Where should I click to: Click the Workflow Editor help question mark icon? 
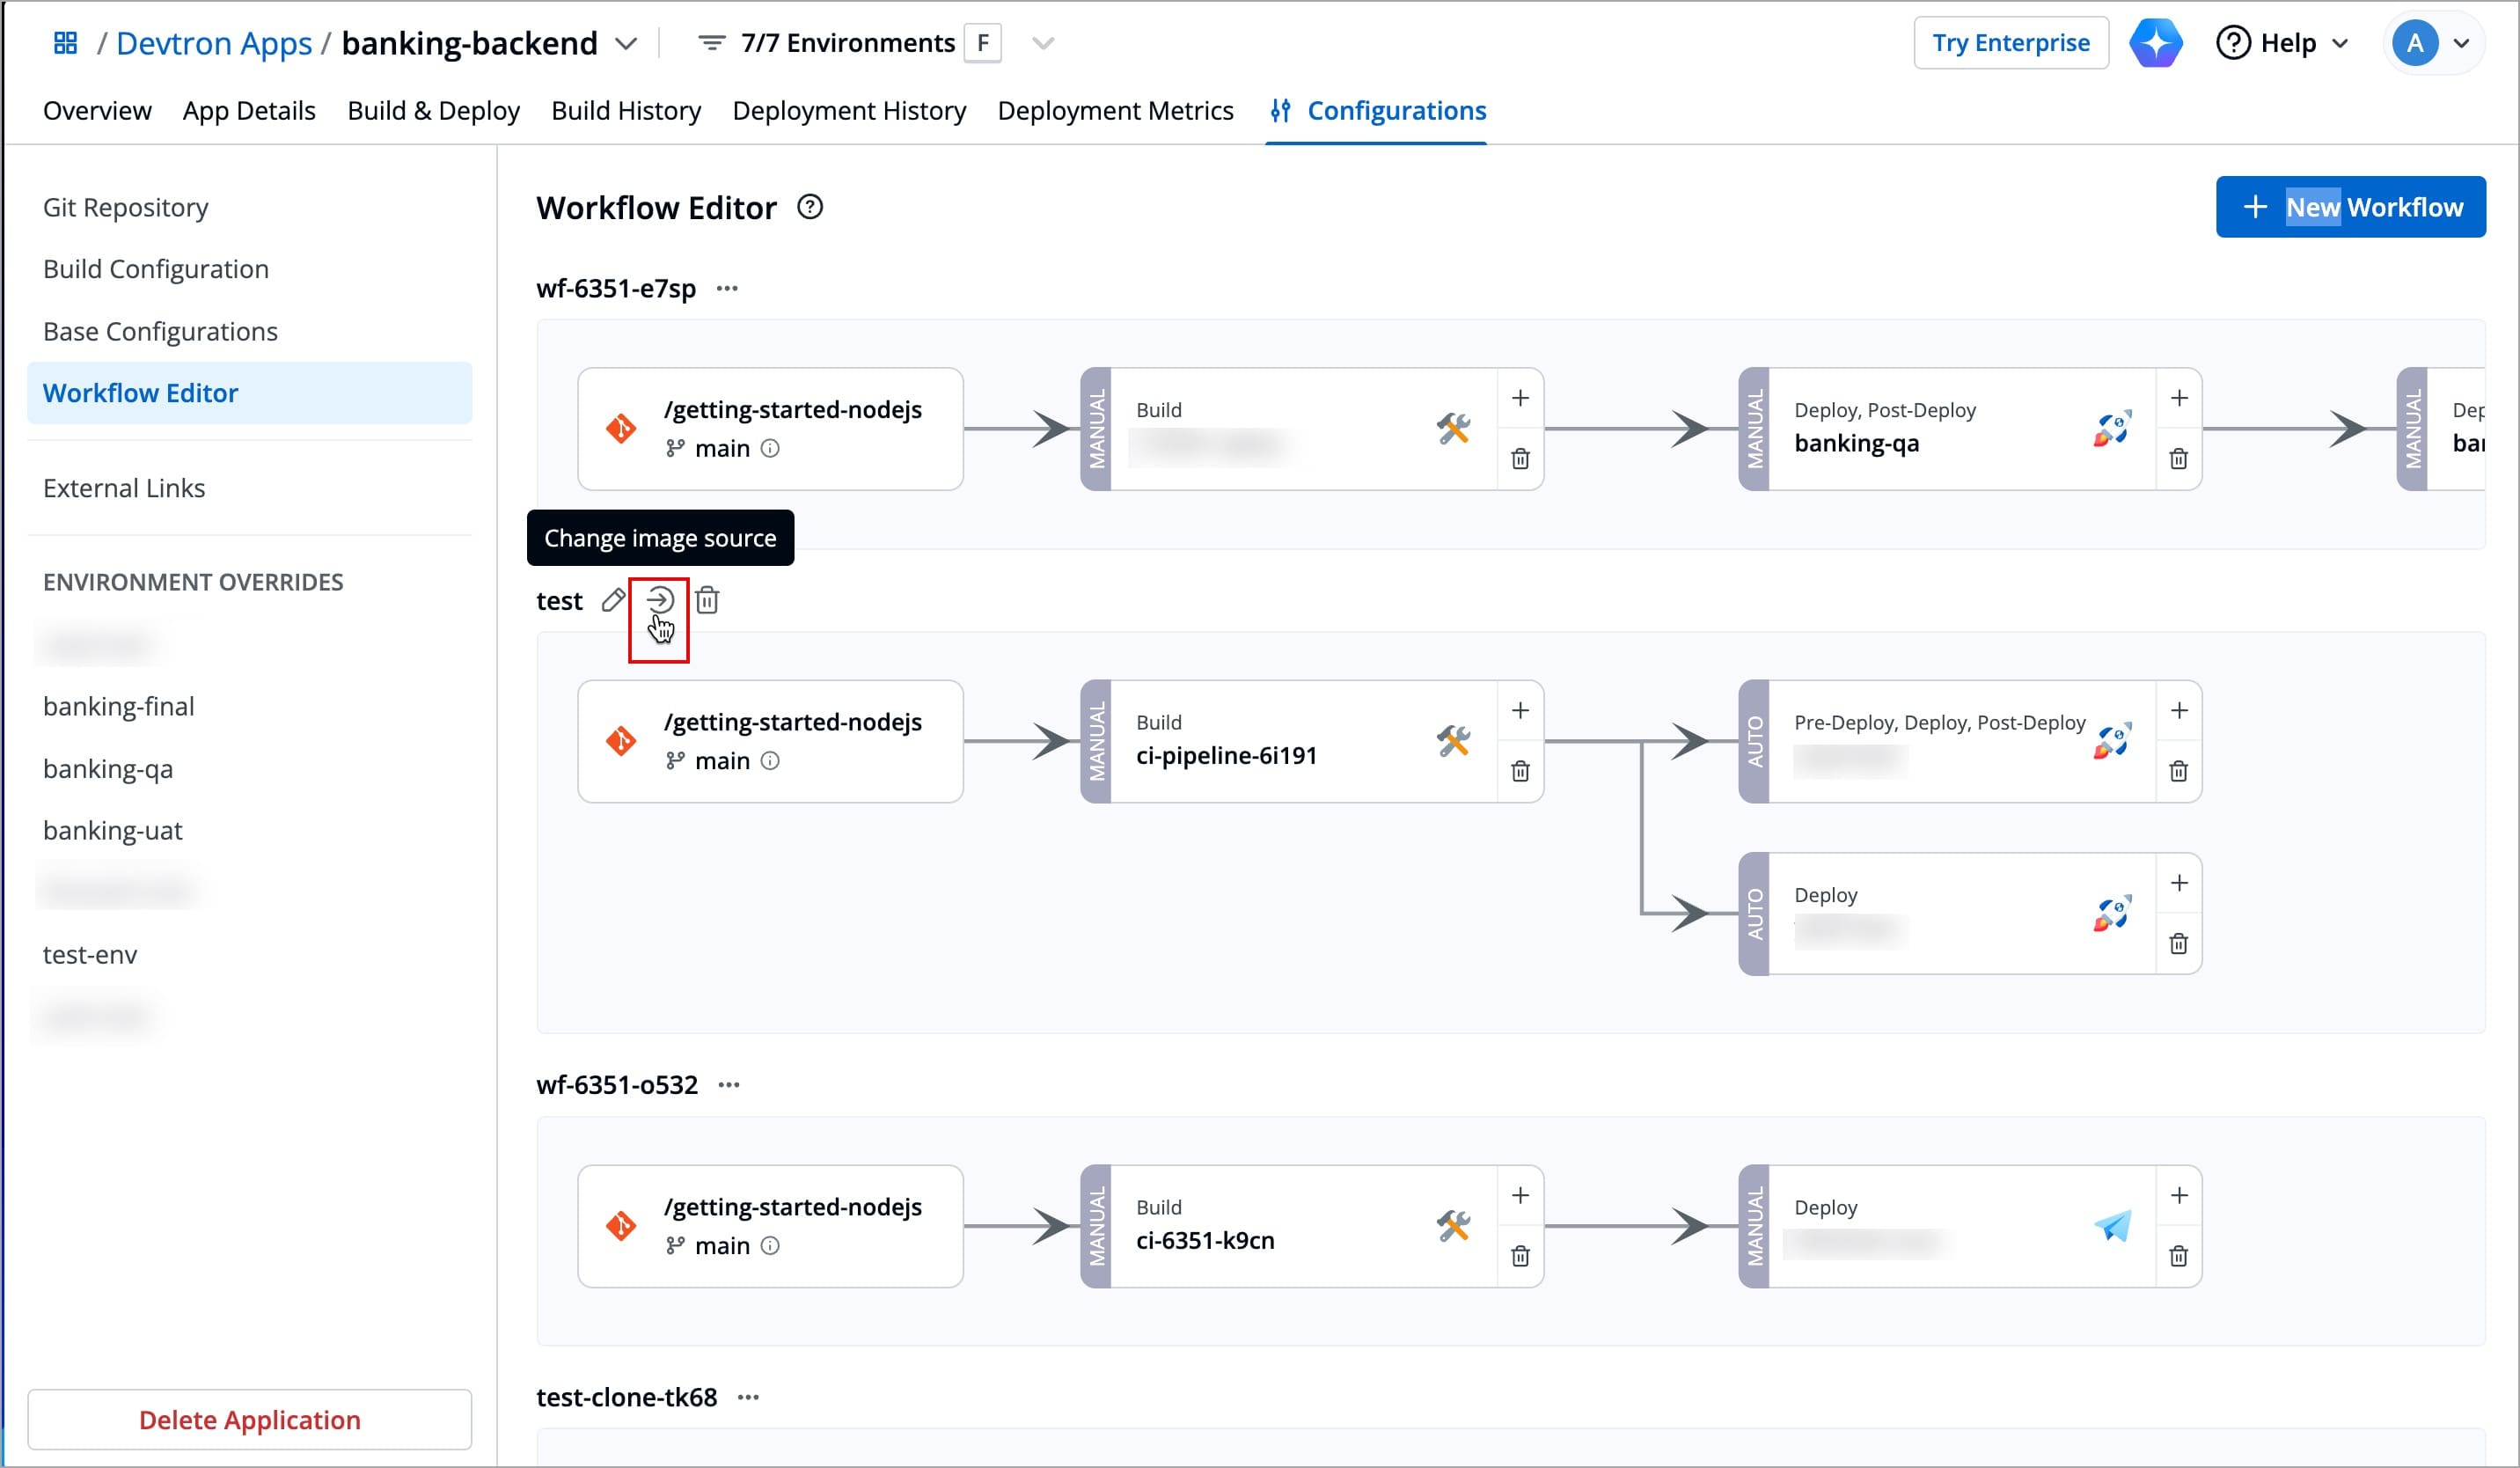coord(809,207)
